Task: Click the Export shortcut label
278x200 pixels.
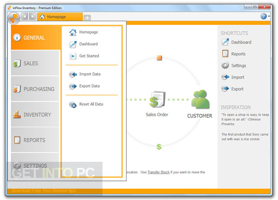Action: (237, 89)
